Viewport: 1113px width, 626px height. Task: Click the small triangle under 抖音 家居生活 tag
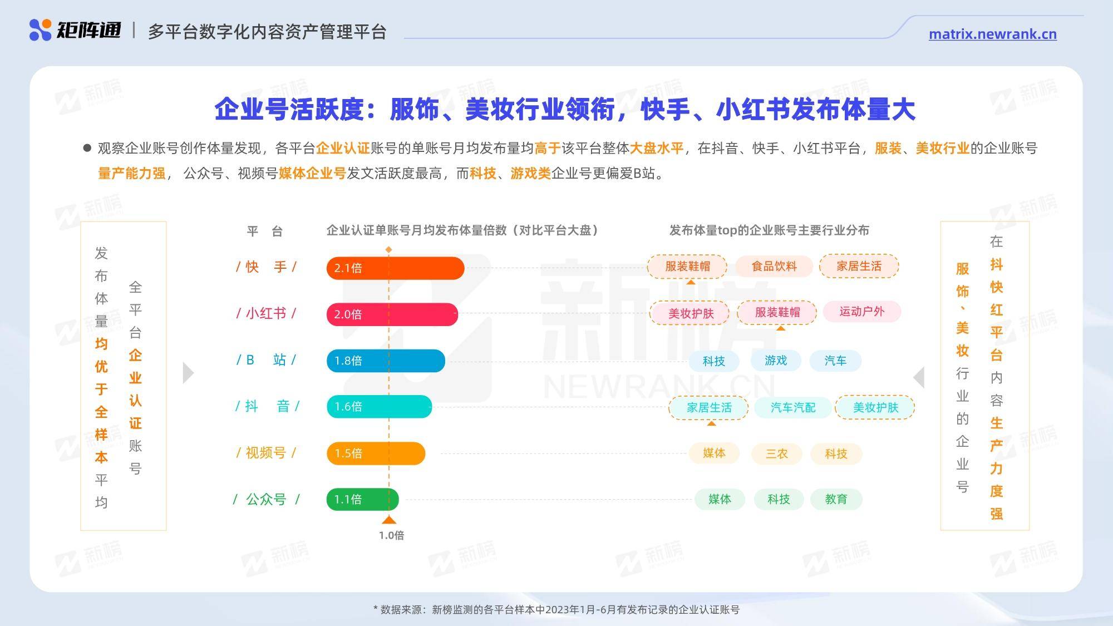[x=711, y=423]
